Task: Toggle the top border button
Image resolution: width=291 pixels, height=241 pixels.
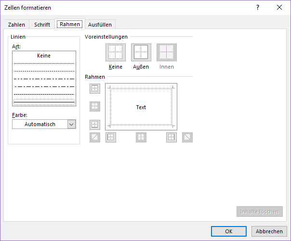Action: click(95, 88)
